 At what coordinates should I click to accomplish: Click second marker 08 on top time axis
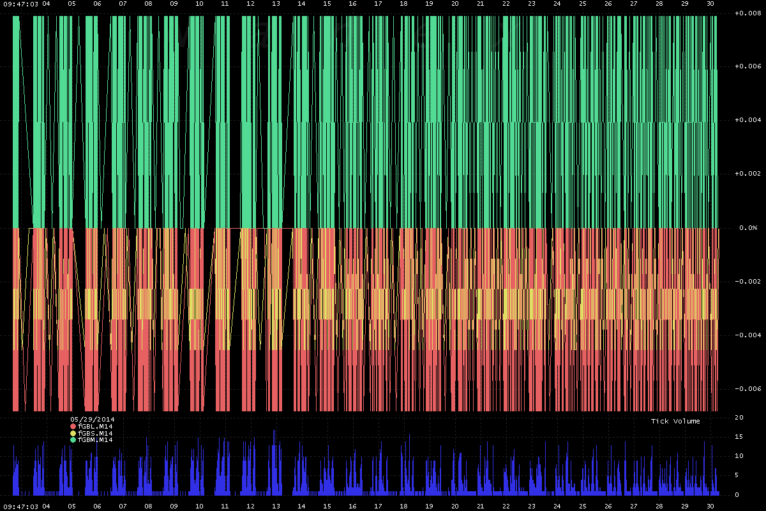point(148,3)
